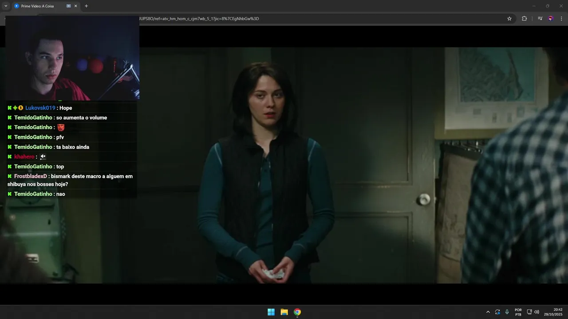568x319 pixels.
Task: Open the Windows Start menu
Action: [x=271, y=312]
